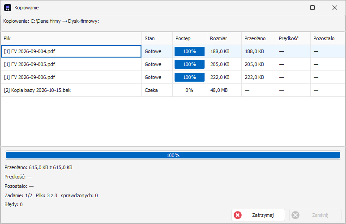
Task: Click Gotowe status of FV 2026-09-005.pdf
Action: pyautogui.click(x=157, y=64)
